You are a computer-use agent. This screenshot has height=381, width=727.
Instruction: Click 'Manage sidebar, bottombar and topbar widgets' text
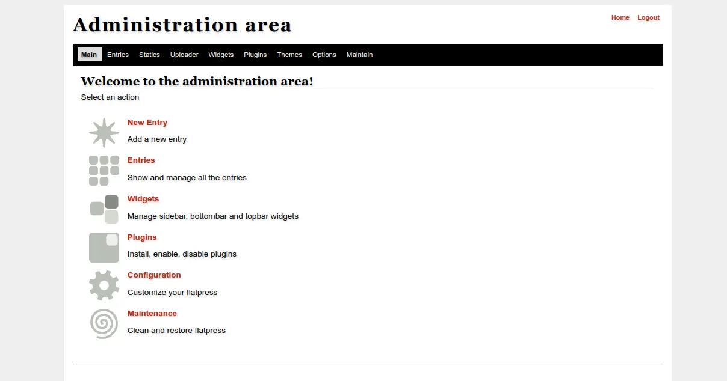click(x=213, y=216)
